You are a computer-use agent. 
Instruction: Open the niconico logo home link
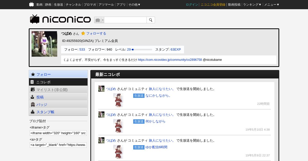(x=60, y=19)
